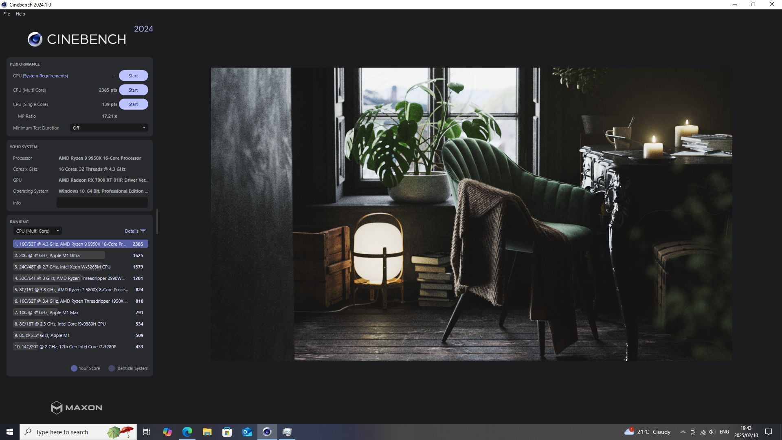Screen dimensions: 782x440
Task: Click the Operating System value Windows 10
Action: tap(103, 191)
